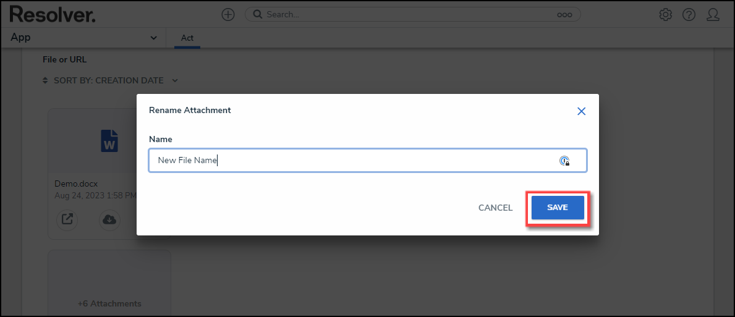Click the open-in-new-window icon under Demo.docx

coord(67,219)
